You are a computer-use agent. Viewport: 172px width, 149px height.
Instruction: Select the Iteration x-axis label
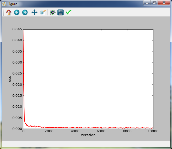[88, 135]
